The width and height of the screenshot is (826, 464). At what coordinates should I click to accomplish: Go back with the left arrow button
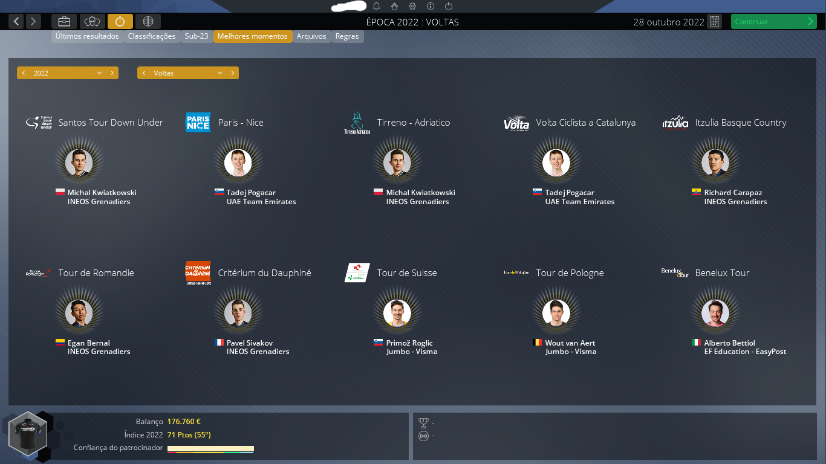point(17,22)
